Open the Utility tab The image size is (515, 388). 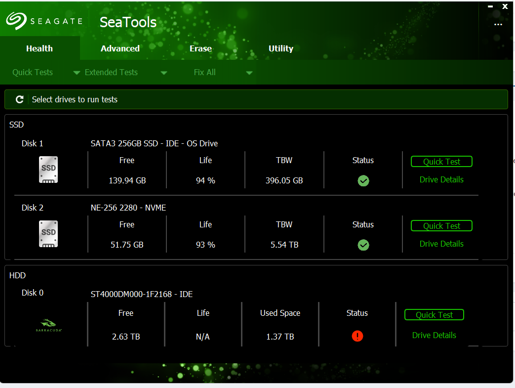pos(281,48)
